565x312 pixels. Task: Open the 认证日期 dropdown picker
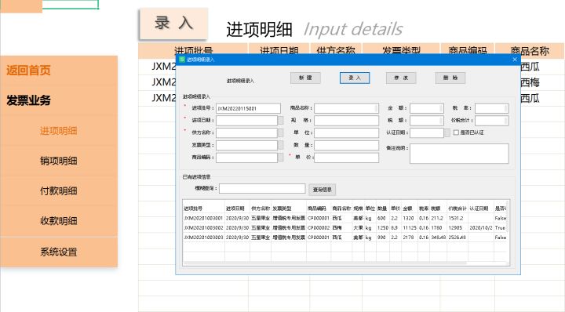point(447,132)
